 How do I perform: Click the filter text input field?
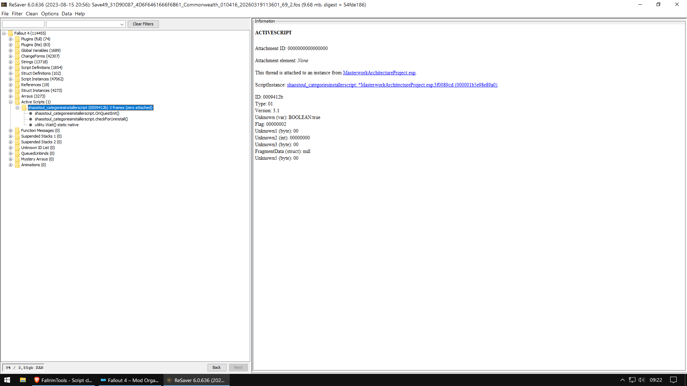click(23, 24)
